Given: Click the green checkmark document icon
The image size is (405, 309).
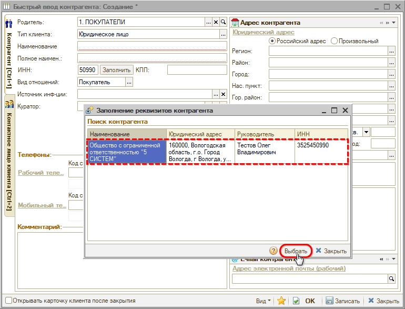Looking at the screenshot, I should [296, 301].
